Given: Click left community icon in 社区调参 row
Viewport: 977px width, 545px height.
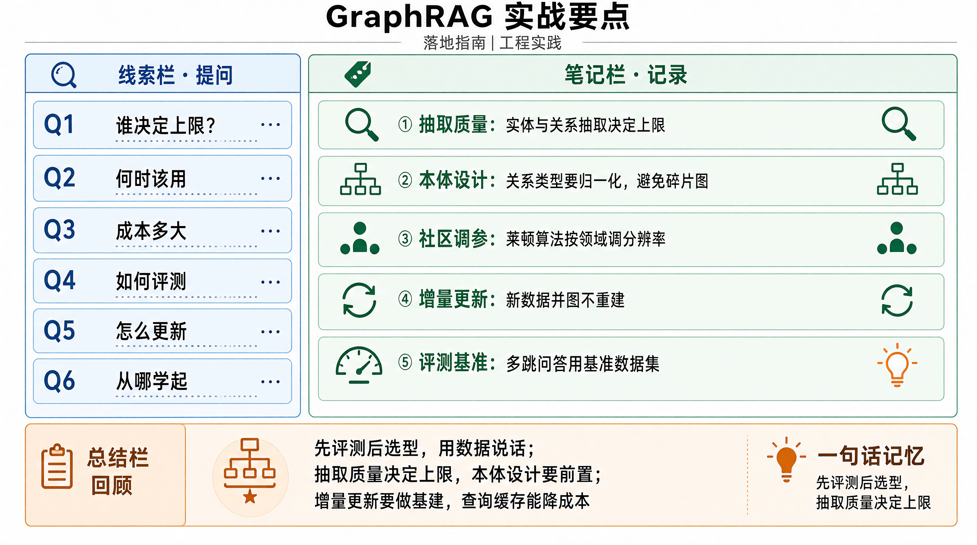Looking at the screenshot, I should 360,238.
